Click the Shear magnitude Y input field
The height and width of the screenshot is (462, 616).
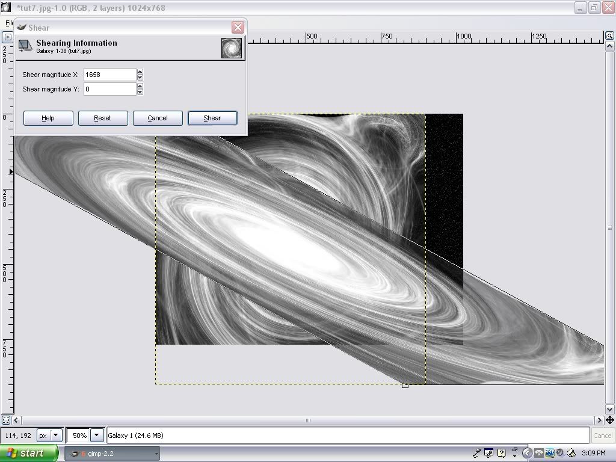coord(110,89)
